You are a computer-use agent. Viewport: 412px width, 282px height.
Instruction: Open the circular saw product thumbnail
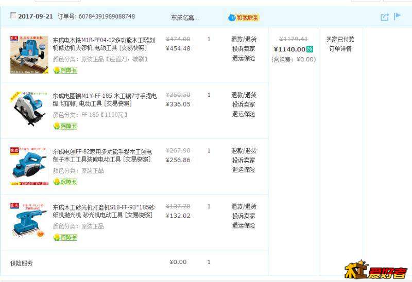point(29,109)
